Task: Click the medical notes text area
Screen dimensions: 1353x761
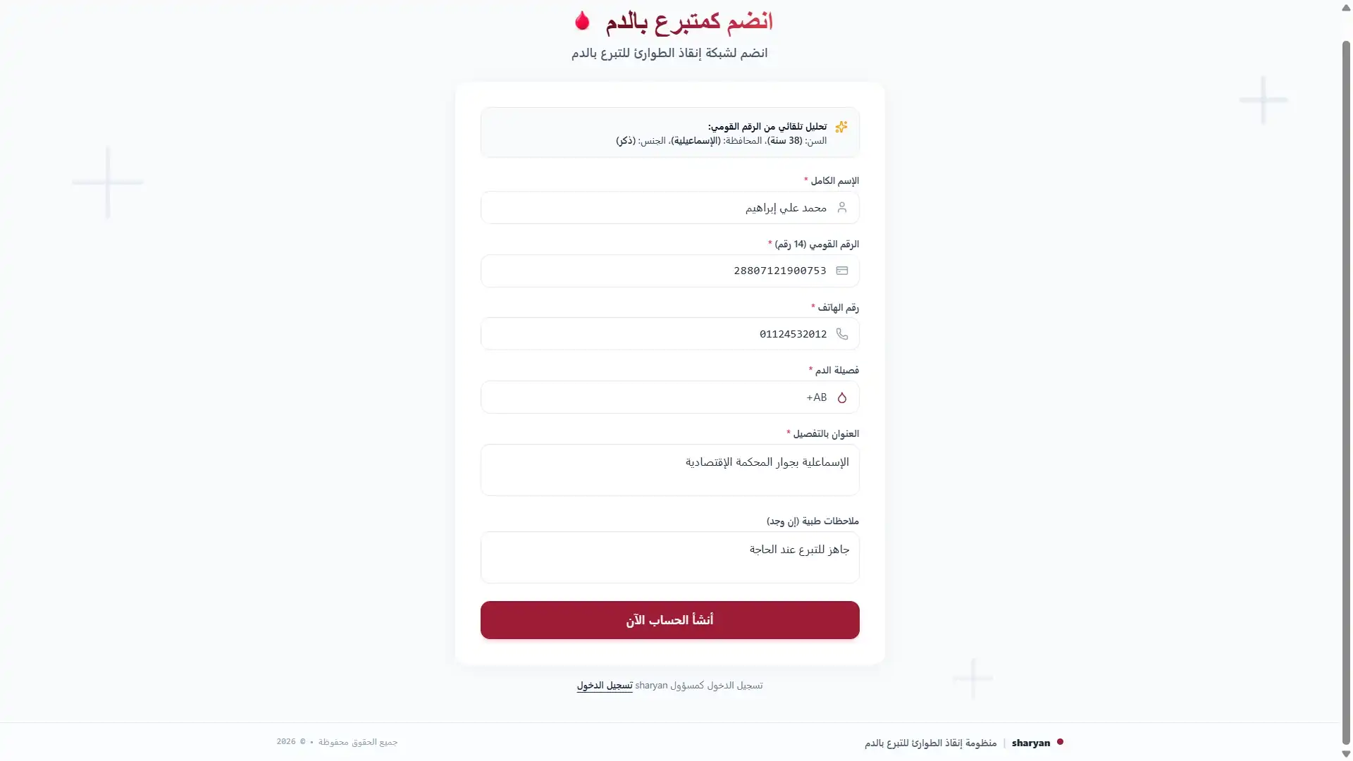Action: [x=669, y=557]
